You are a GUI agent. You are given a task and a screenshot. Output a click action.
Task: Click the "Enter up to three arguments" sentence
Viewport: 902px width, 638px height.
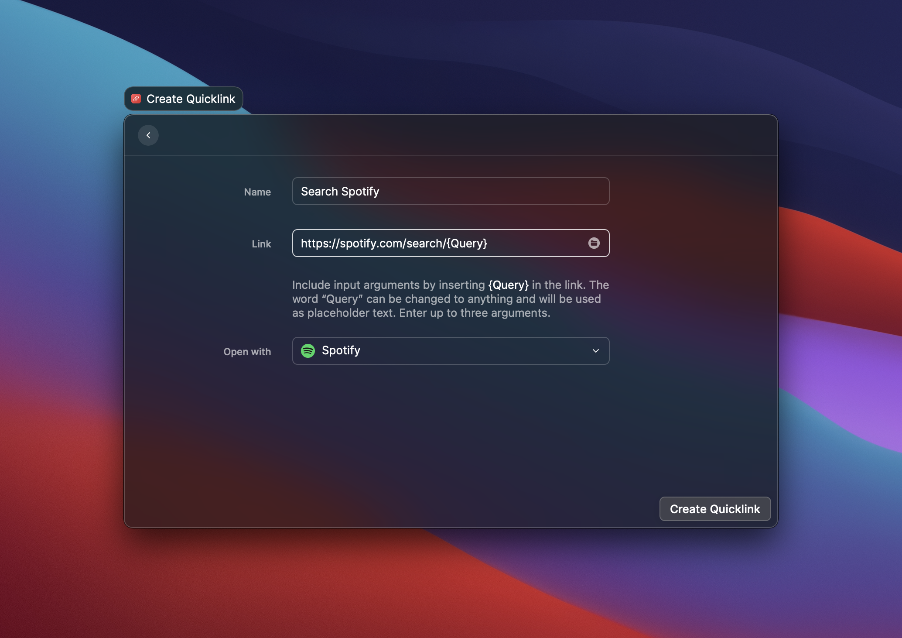[x=474, y=313]
